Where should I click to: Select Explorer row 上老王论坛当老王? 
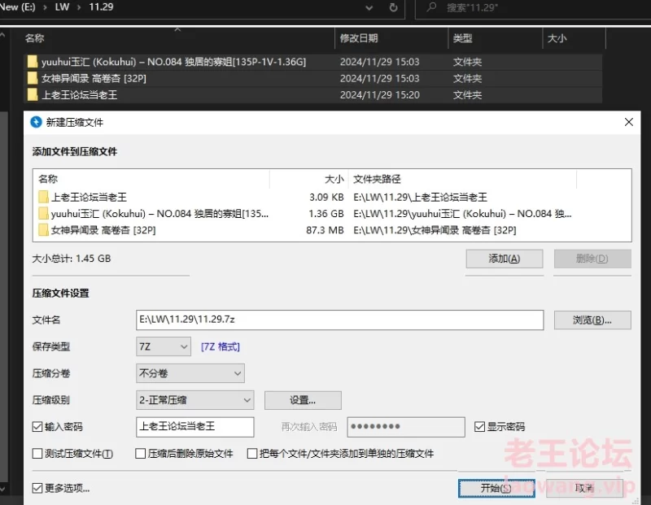pyautogui.click(x=313, y=94)
